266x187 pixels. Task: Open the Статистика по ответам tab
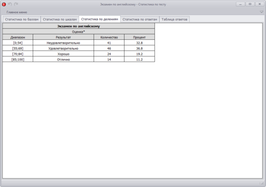tap(140, 19)
